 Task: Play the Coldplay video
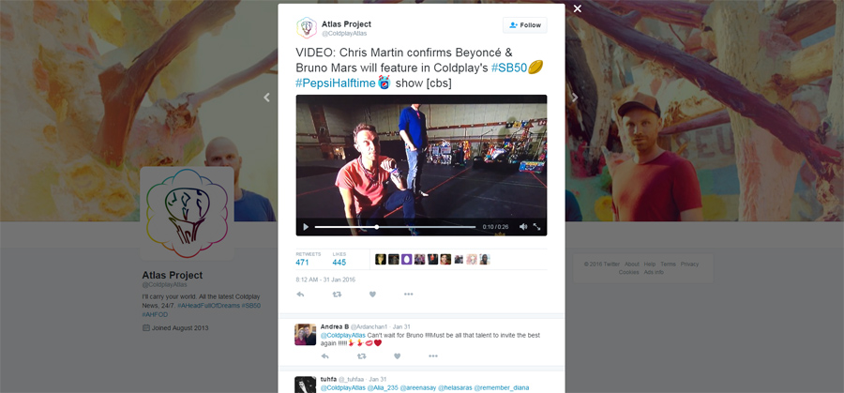(306, 227)
